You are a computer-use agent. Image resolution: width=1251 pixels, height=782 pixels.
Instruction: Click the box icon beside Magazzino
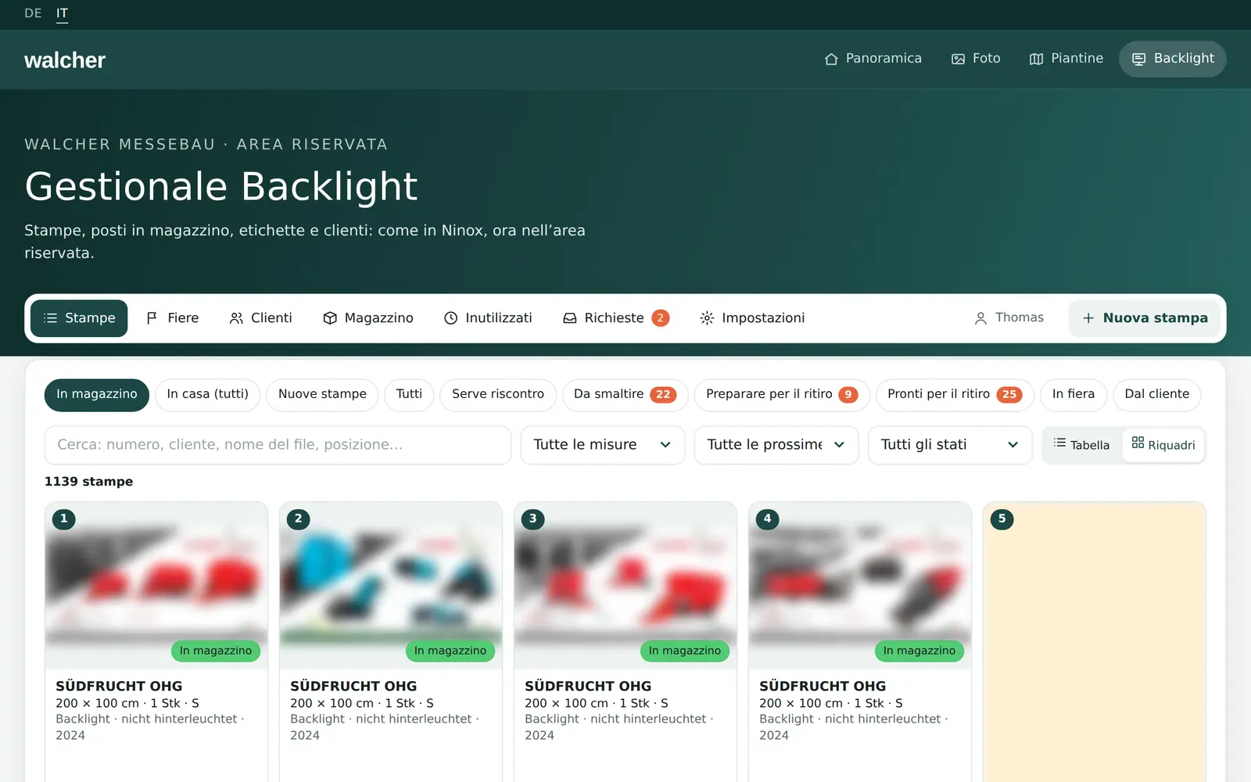330,318
